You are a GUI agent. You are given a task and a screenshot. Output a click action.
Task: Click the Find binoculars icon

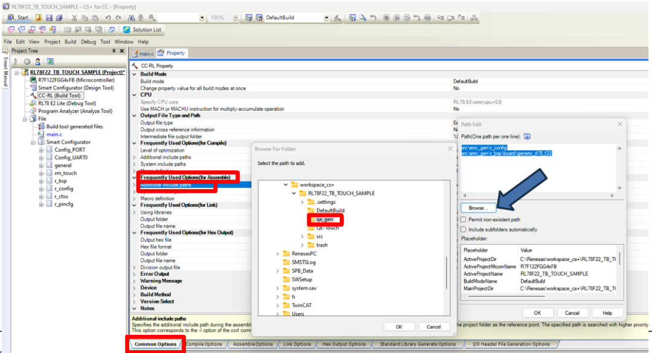click(132, 18)
